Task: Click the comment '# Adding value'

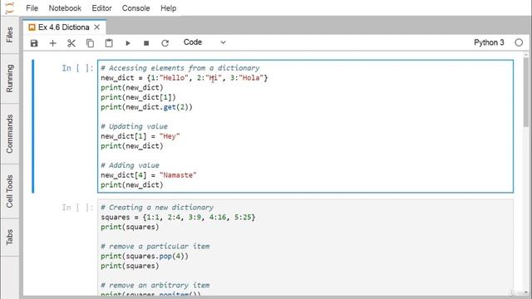Action: [x=130, y=165]
